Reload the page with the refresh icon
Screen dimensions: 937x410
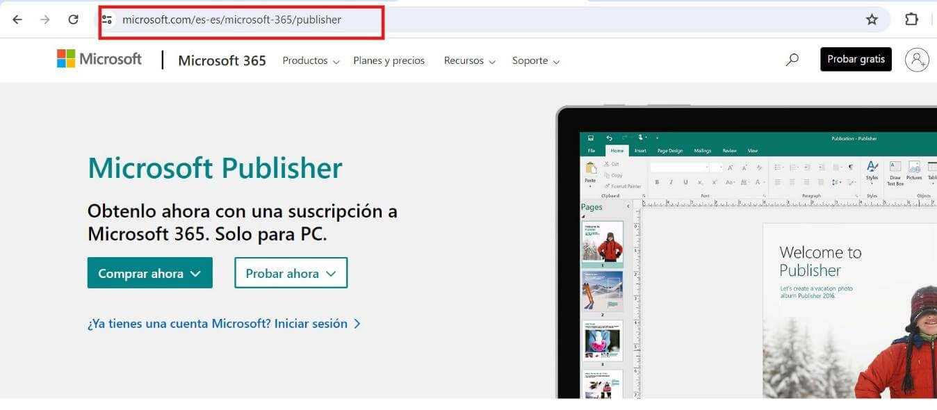point(73,19)
